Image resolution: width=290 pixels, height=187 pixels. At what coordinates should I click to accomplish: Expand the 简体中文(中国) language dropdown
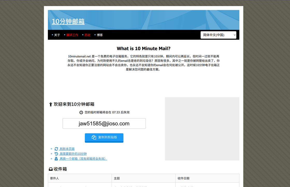click(218, 35)
